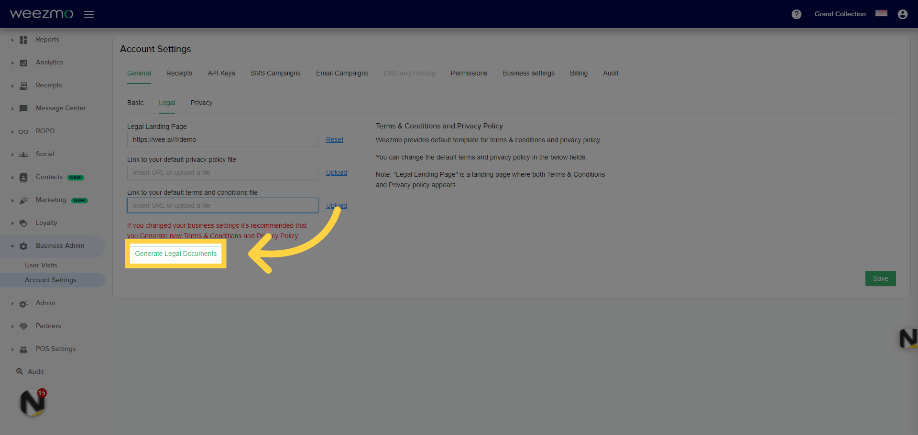Open the user profile avatar icon
The width and height of the screenshot is (918, 435).
coord(903,14)
